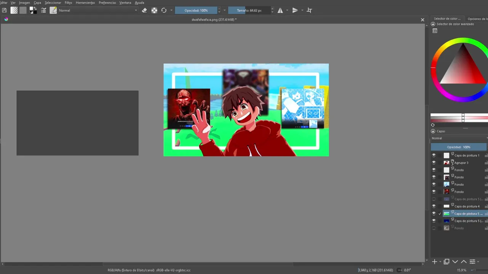
Task: Click the save document icon in toolbar
Action: coord(4,10)
